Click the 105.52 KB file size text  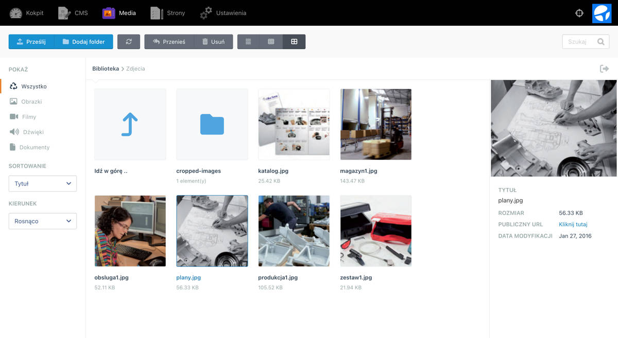pyautogui.click(x=270, y=288)
